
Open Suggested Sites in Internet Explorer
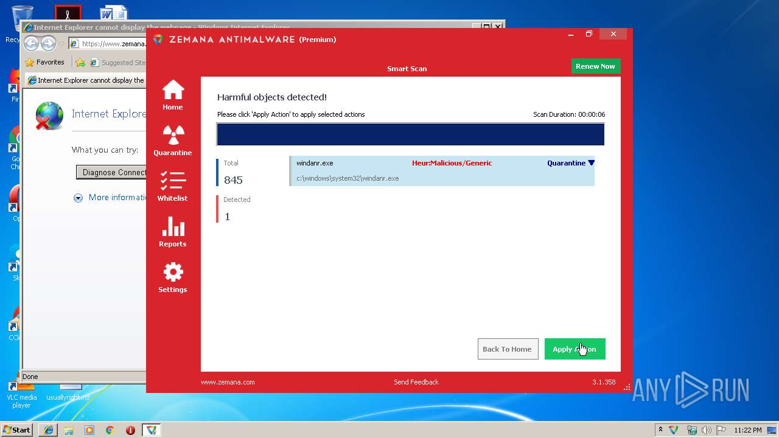pyautogui.click(x=118, y=62)
